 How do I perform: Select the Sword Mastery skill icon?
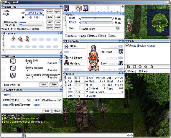[13, 68]
